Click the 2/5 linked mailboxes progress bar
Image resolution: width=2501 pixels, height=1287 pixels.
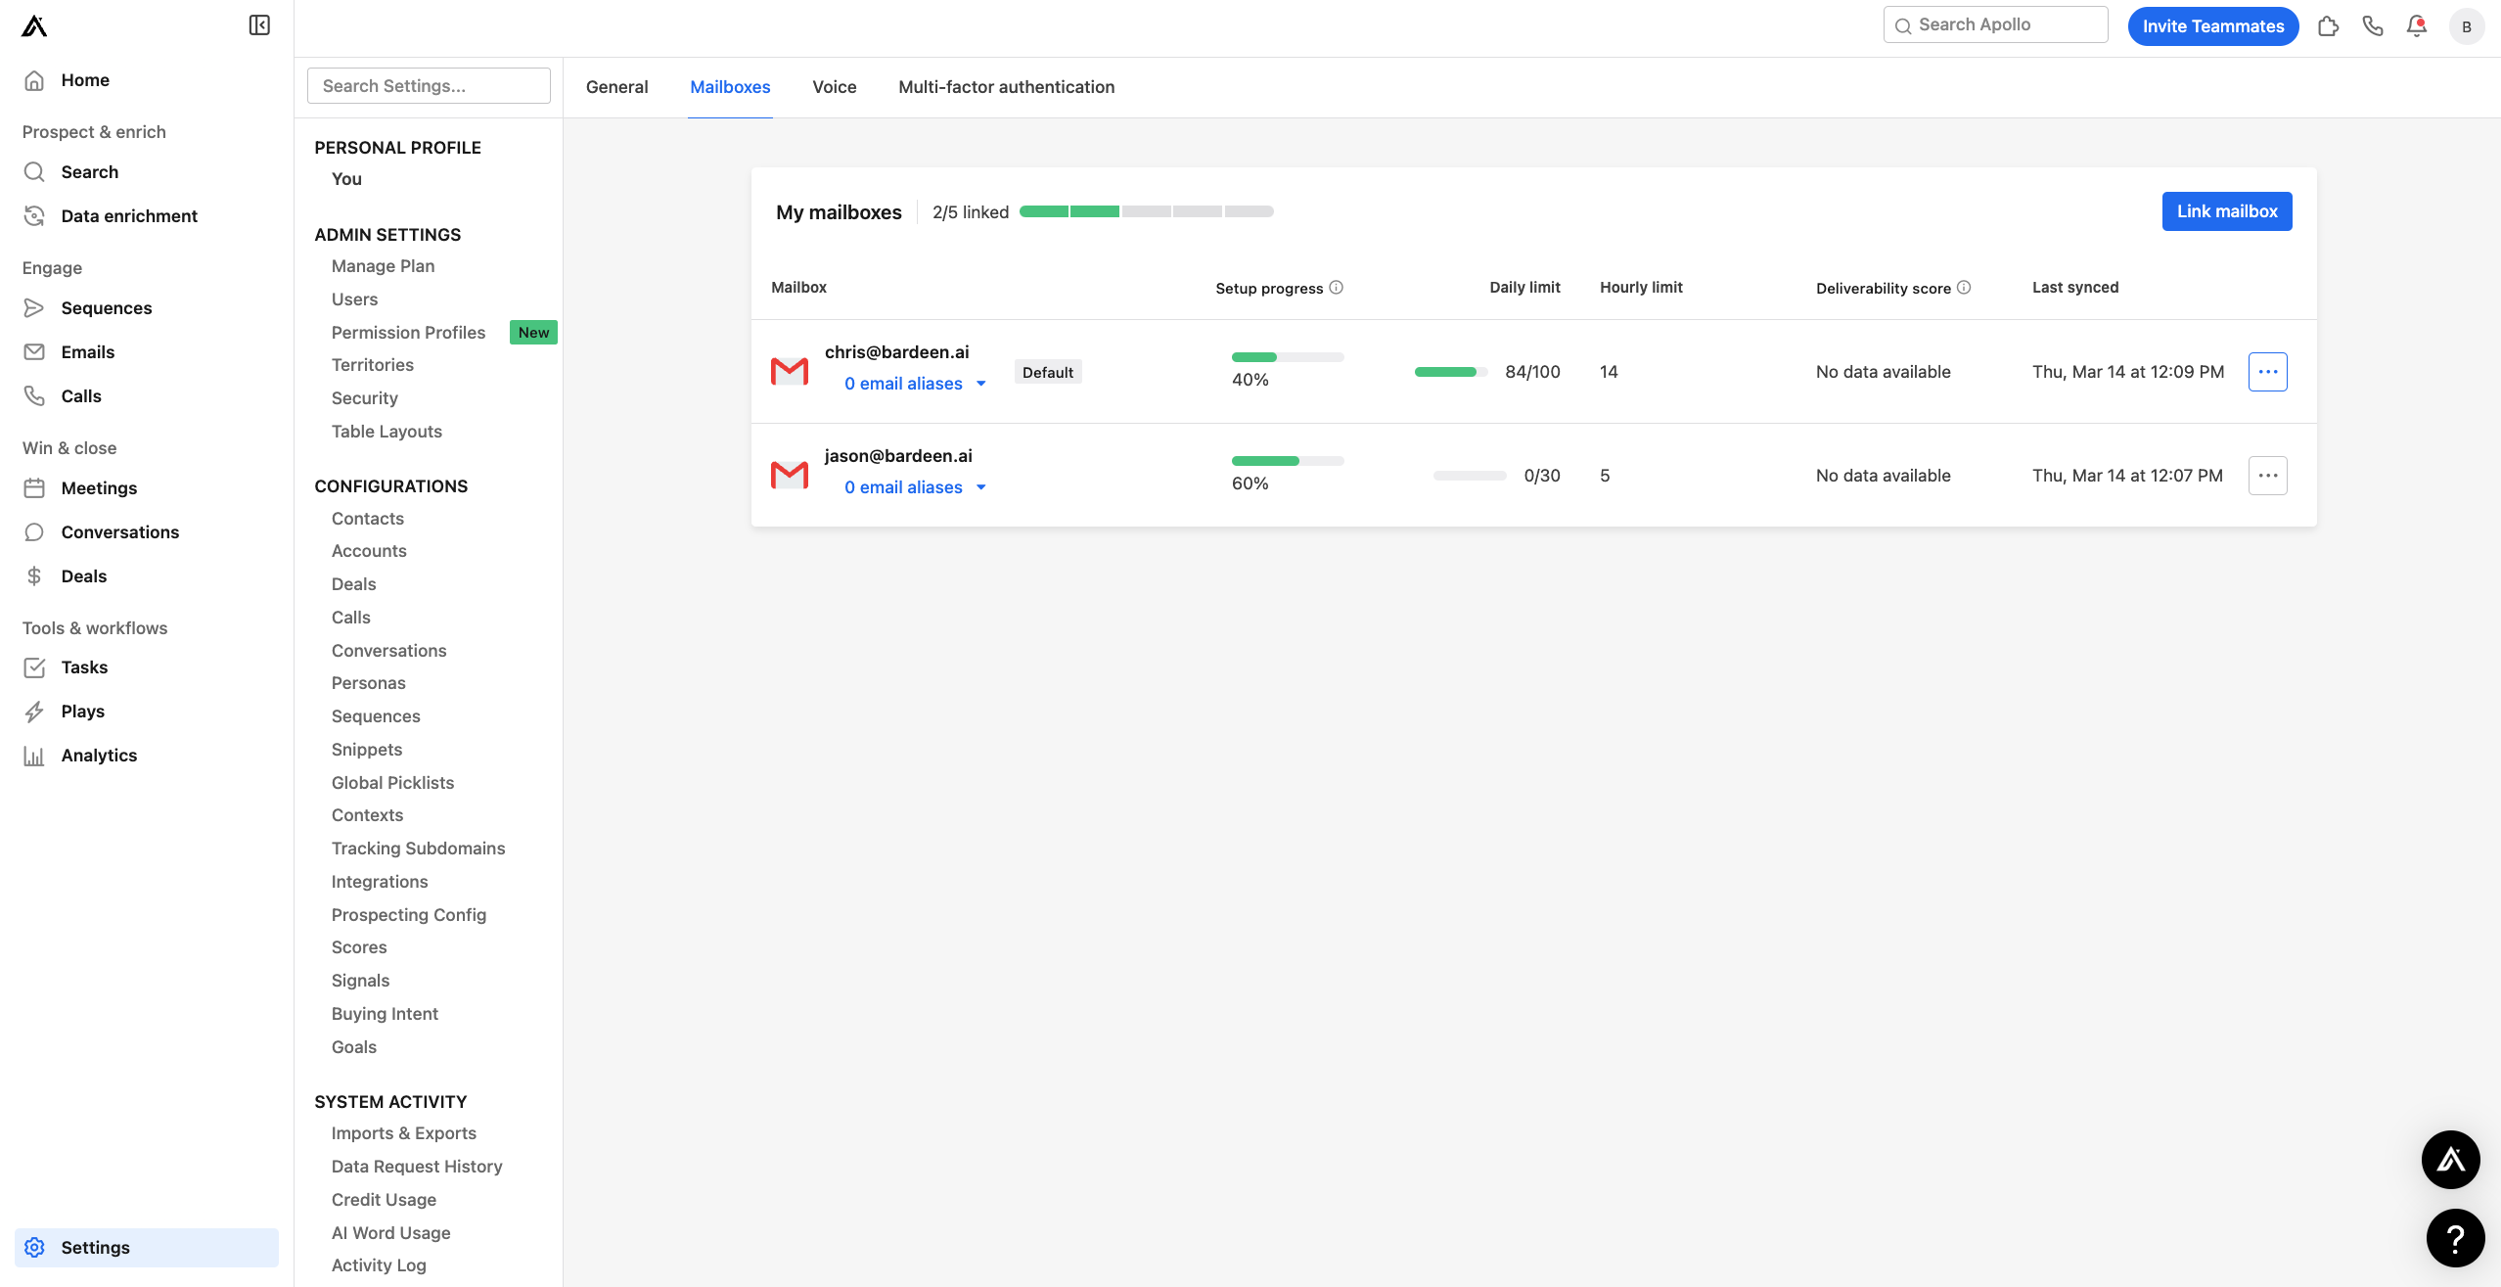[1146, 211]
